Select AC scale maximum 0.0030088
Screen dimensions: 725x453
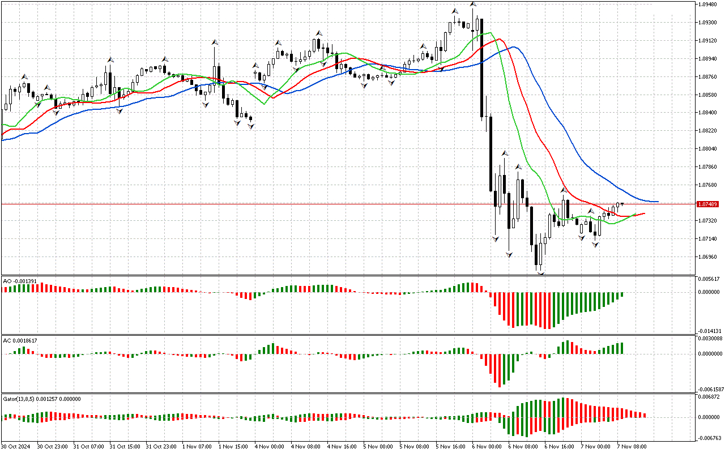click(710, 339)
